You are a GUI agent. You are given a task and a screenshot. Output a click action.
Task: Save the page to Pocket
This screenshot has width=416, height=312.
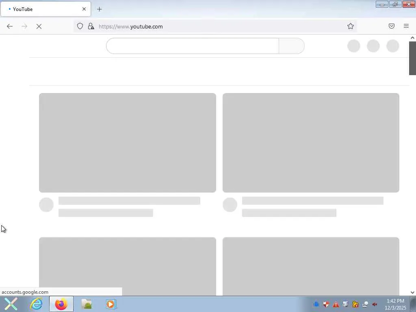tap(392, 26)
